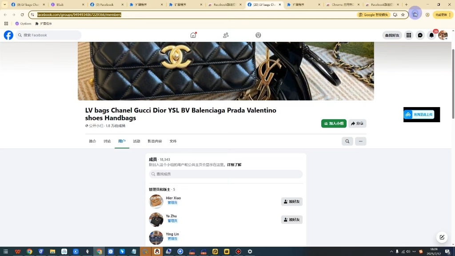Bookmark this page with the star icon
455x256 pixels.
403,15
